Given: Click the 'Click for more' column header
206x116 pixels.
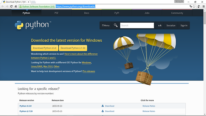Looking at the screenshot, I should click(x=147, y=100).
